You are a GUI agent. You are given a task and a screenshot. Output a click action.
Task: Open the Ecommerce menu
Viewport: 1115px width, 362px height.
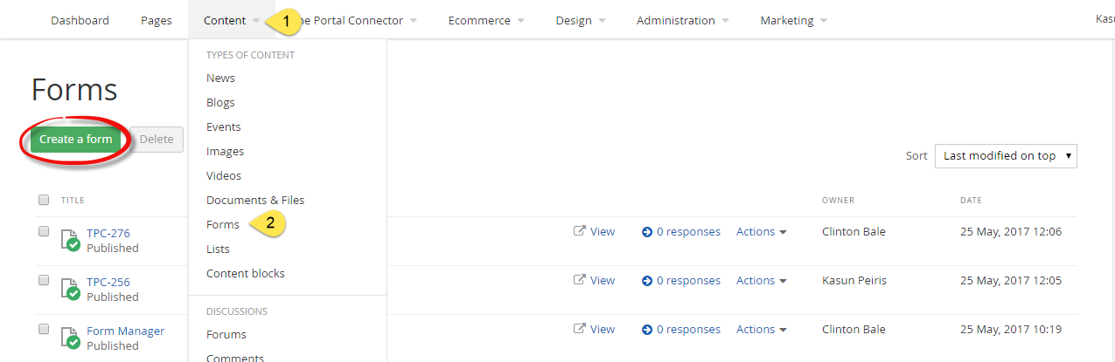(485, 20)
